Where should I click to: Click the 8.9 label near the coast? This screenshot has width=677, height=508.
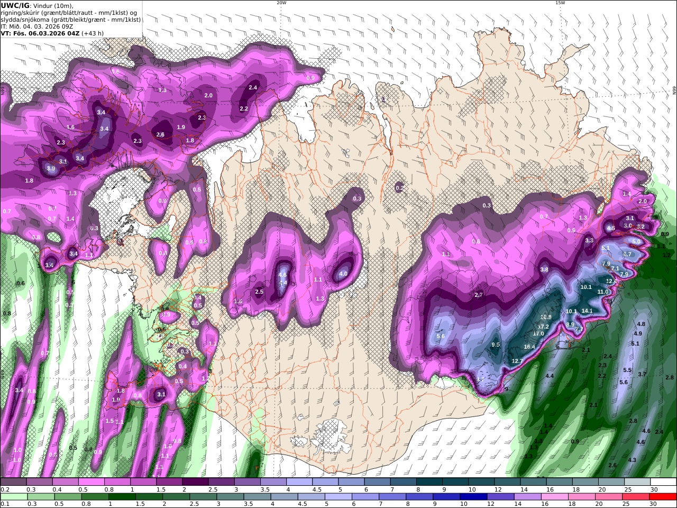570,324
